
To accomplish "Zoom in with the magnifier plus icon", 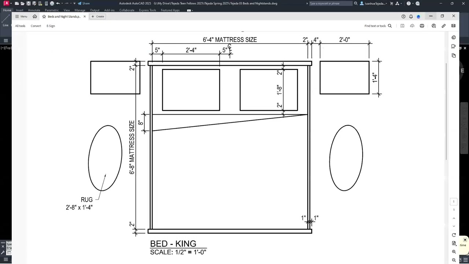I will point(454,252).
